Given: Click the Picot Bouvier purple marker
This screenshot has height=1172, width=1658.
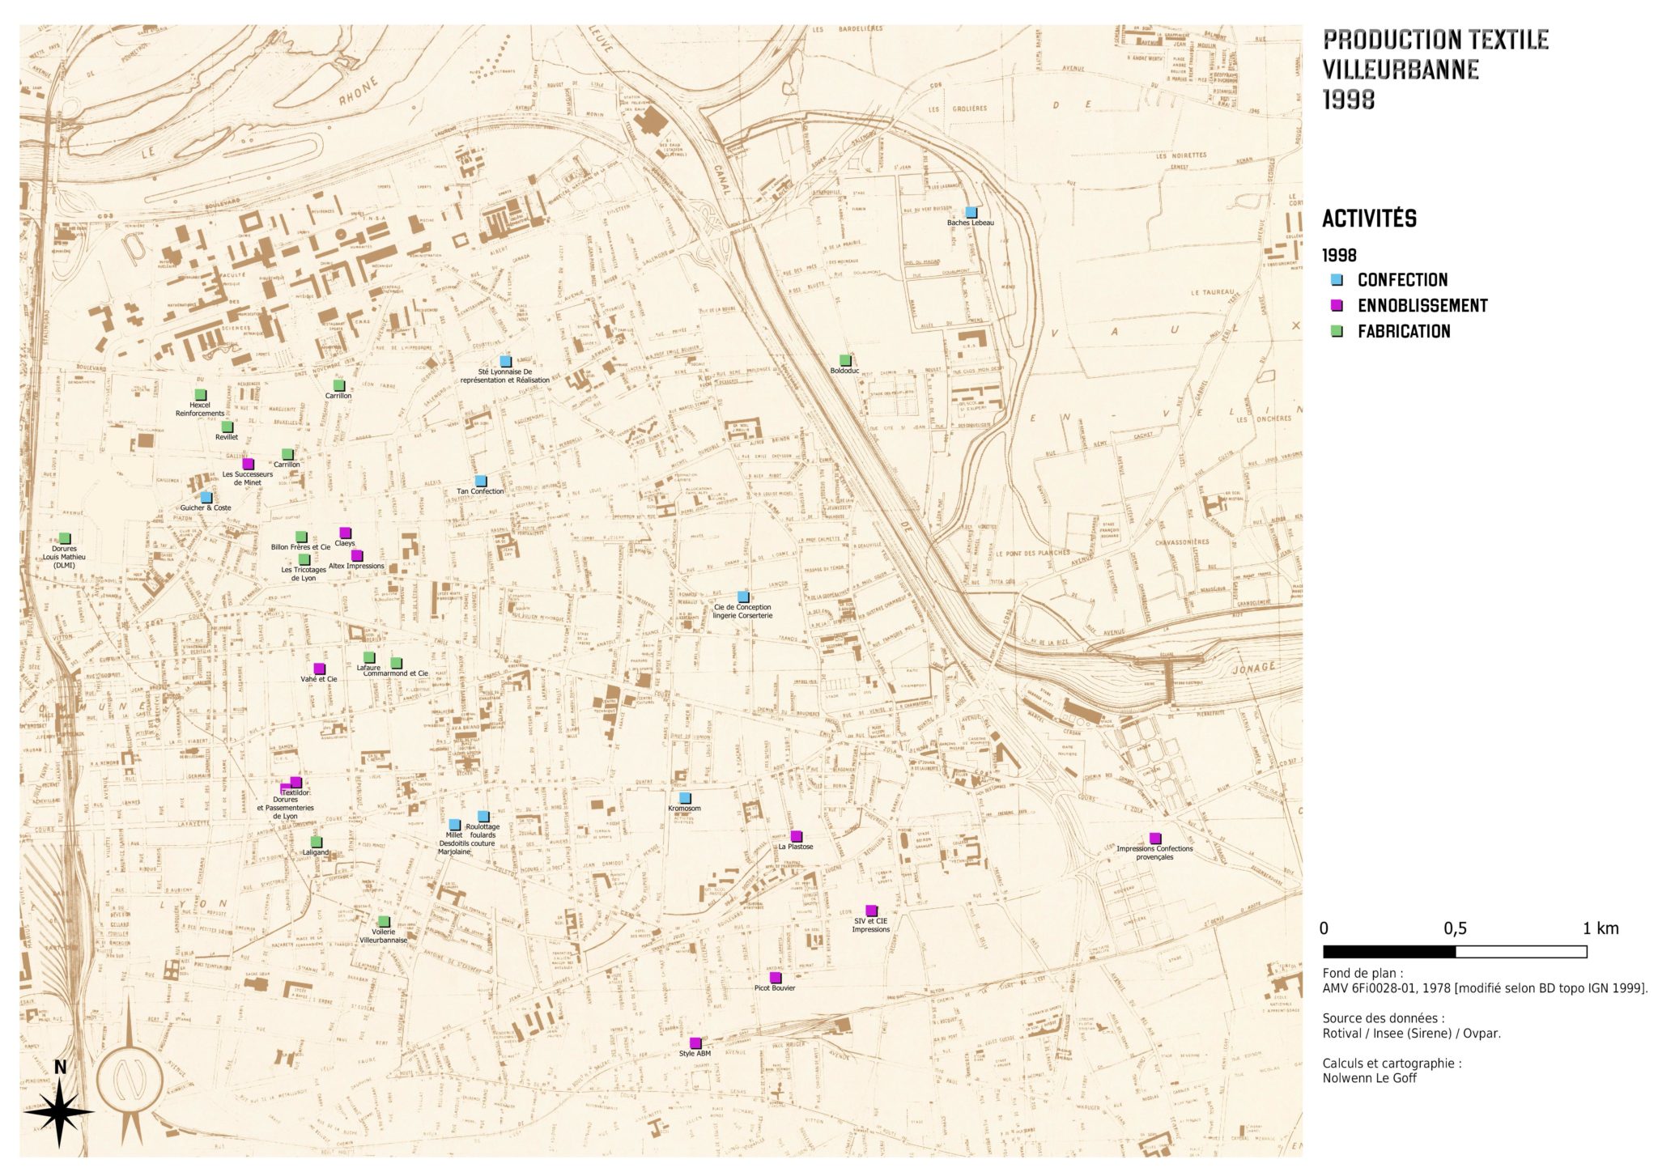Looking at the screenshot, I should point(776,978).
